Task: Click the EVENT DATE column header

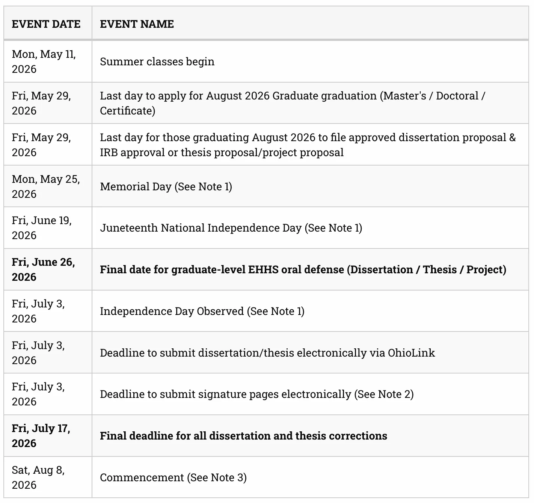Action: pyautogui.click(x=46, y=24)
